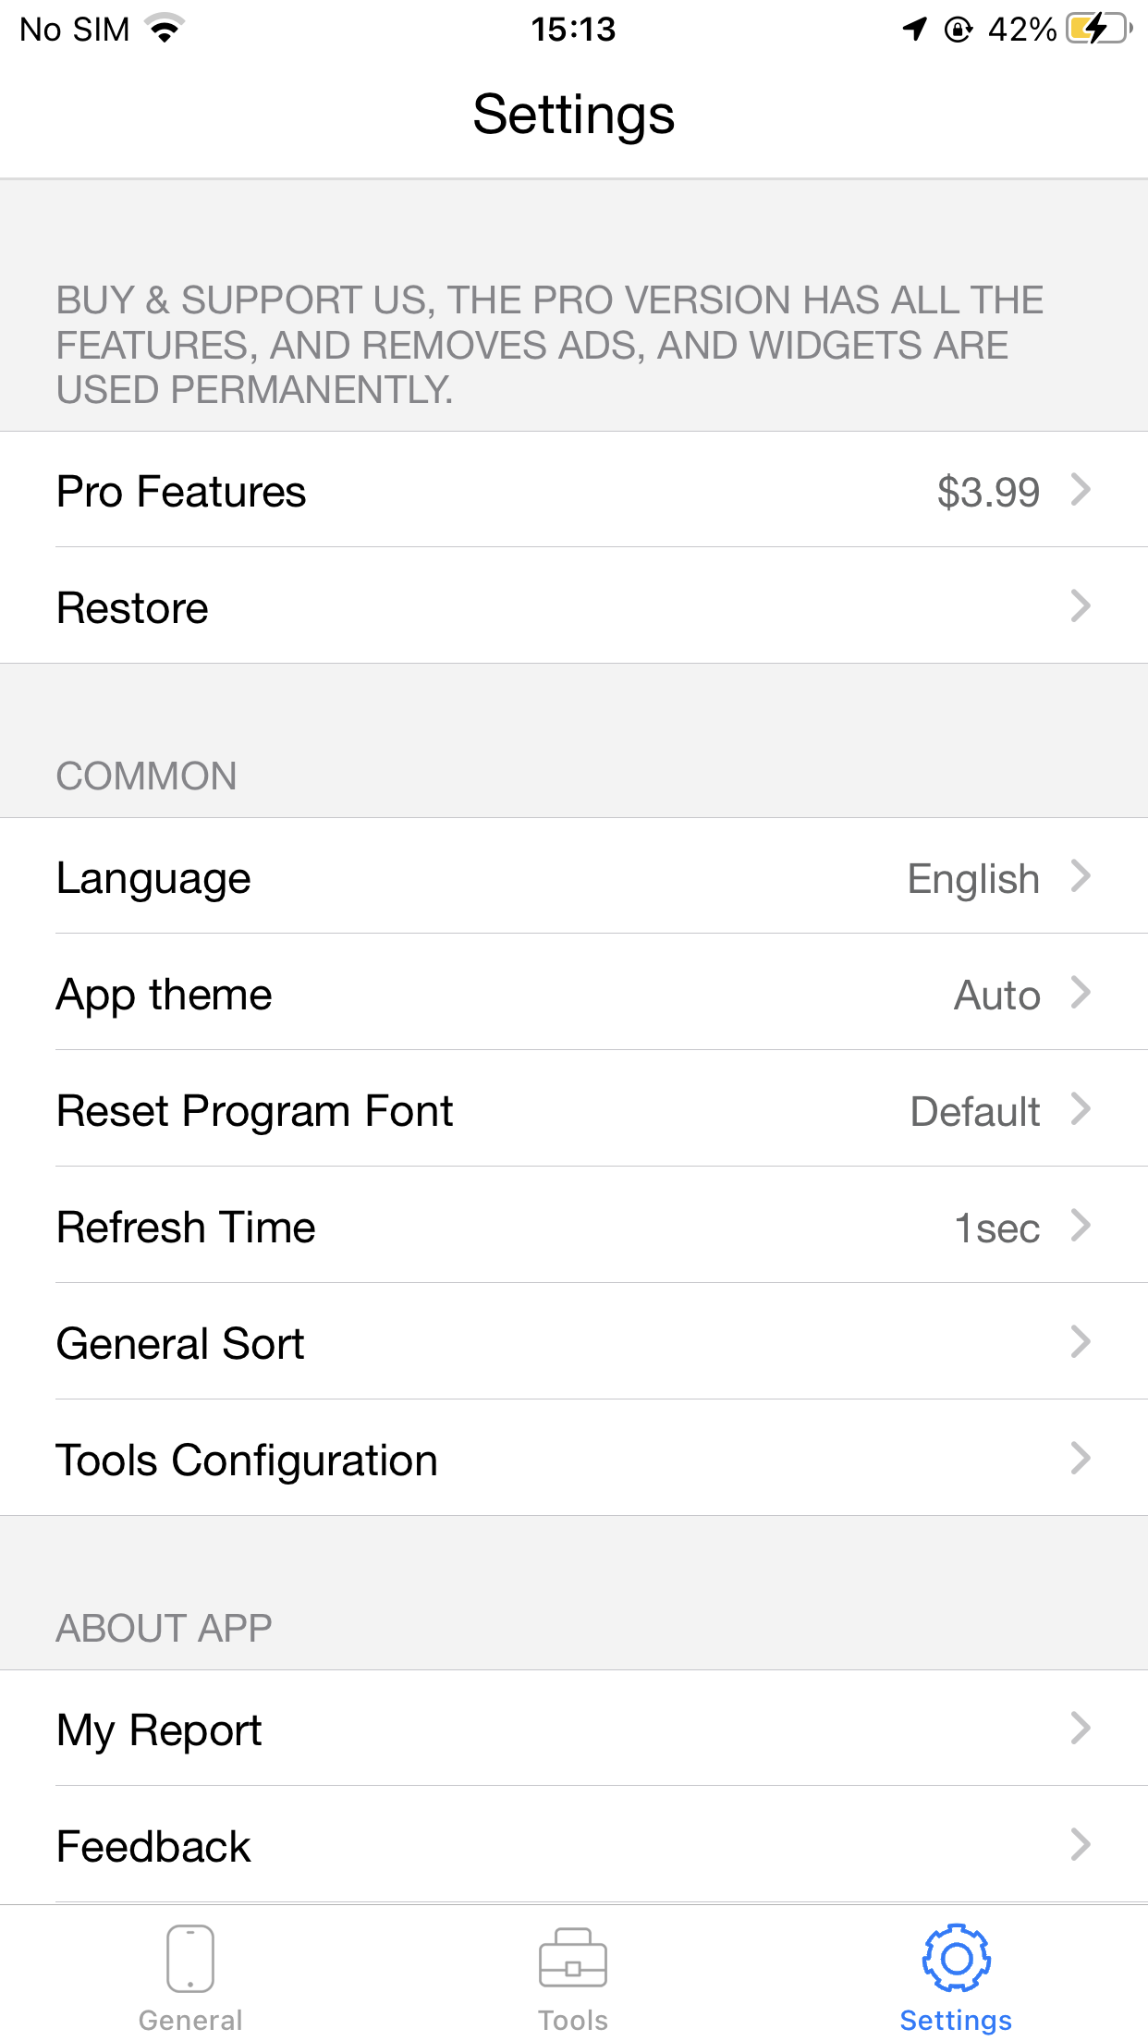Screen dimensions: 1148x2041
Task: Open Tools Configuration chevron
Action: (1080, 1459)
